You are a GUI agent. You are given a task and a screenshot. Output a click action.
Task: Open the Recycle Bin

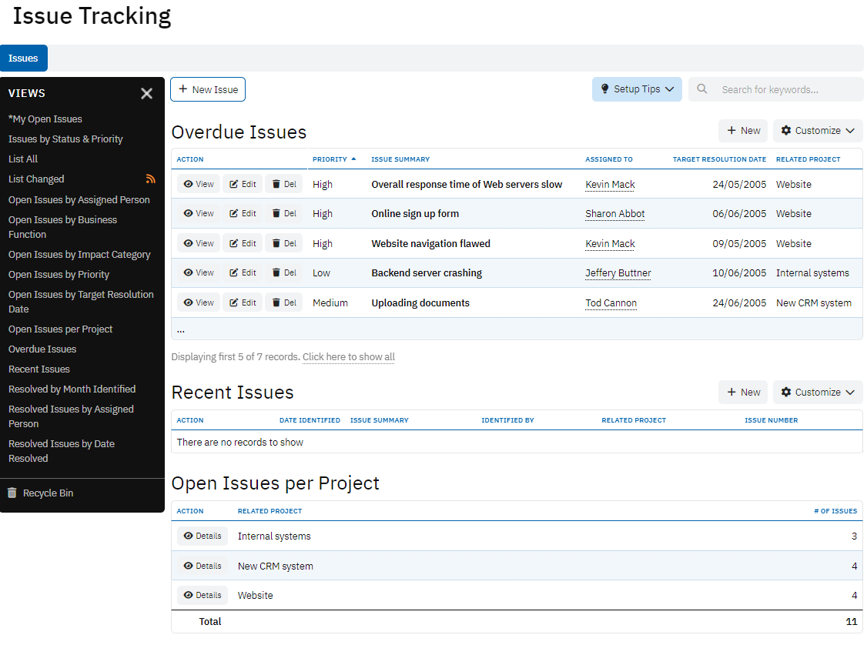48,493
